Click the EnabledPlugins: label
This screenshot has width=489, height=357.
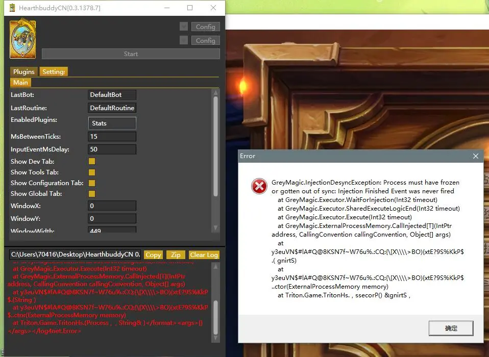click(34, 120)
